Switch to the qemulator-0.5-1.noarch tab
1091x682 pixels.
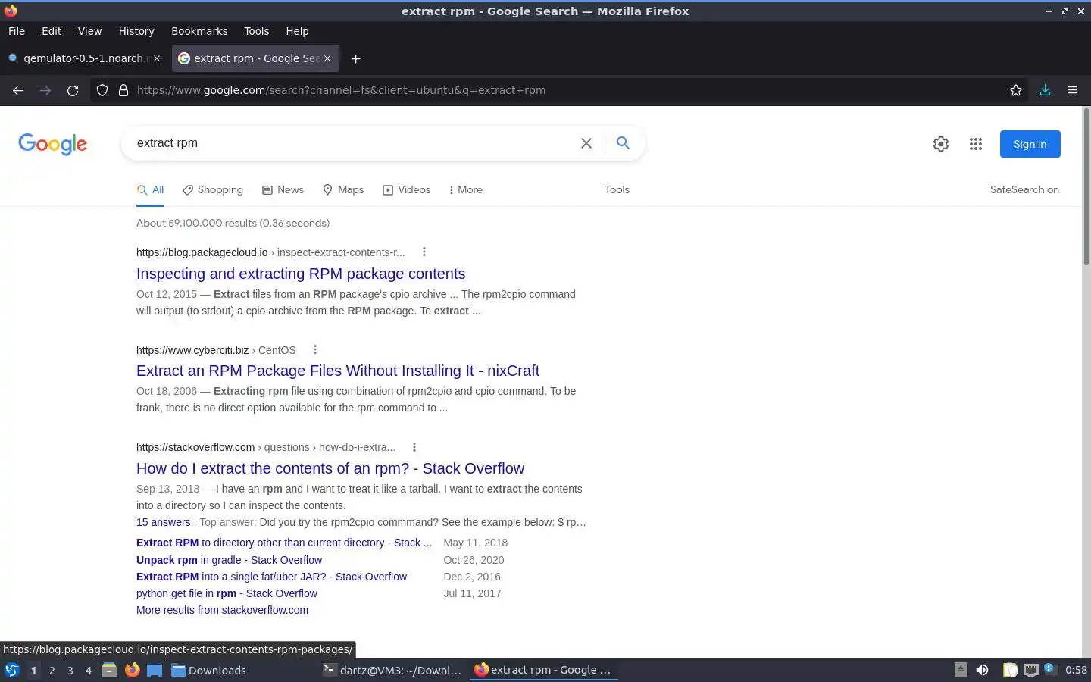[x=83, y=58]
